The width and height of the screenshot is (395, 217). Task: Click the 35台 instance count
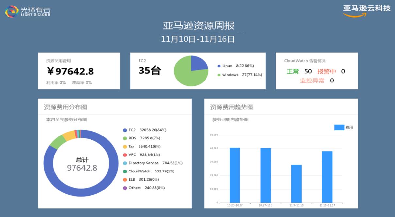tap(150, 71)
